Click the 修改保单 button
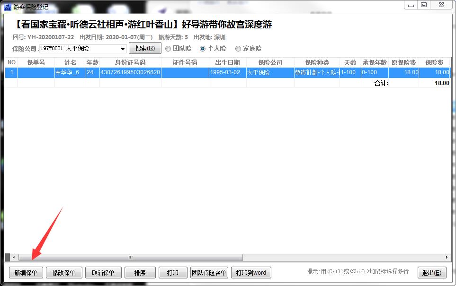Image resolution: width=456 pixels, height=286 pixels. pos(64,273)
